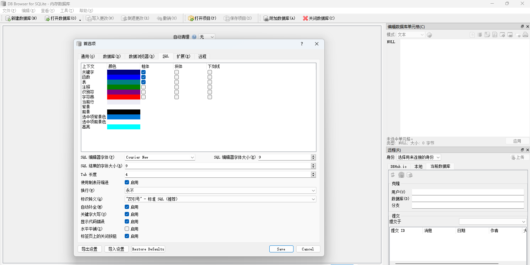Click the import-from-file icon in cell editor
Image resolution: width=530 pixels, height=265 pixels.
[x=487, y=35]
